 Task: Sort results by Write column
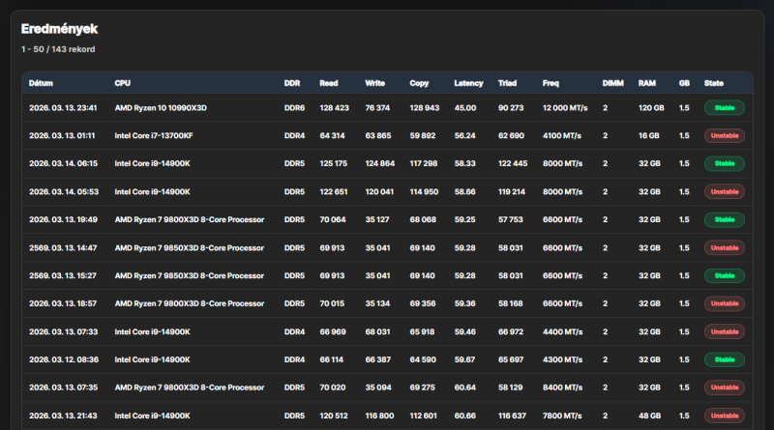tap(374, 83)
